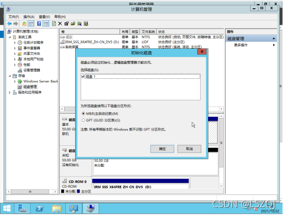Click the tree pane horizontal scrollbar thumb

click(x=30, y=191)
